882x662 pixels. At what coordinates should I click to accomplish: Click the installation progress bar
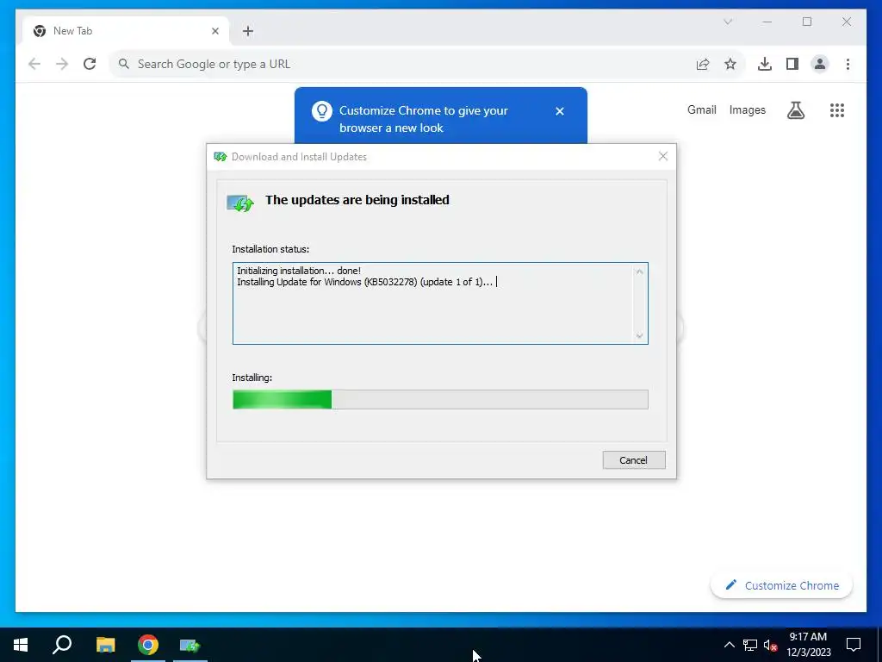pos(440,400)
